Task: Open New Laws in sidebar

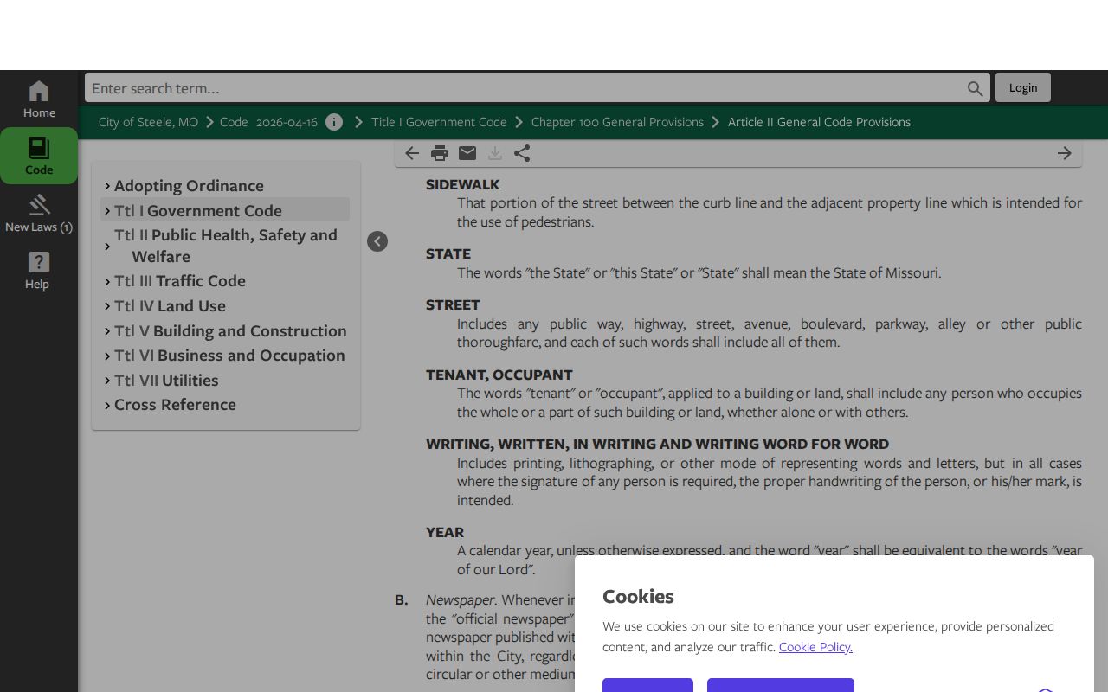Action: (x=39, y=214)
